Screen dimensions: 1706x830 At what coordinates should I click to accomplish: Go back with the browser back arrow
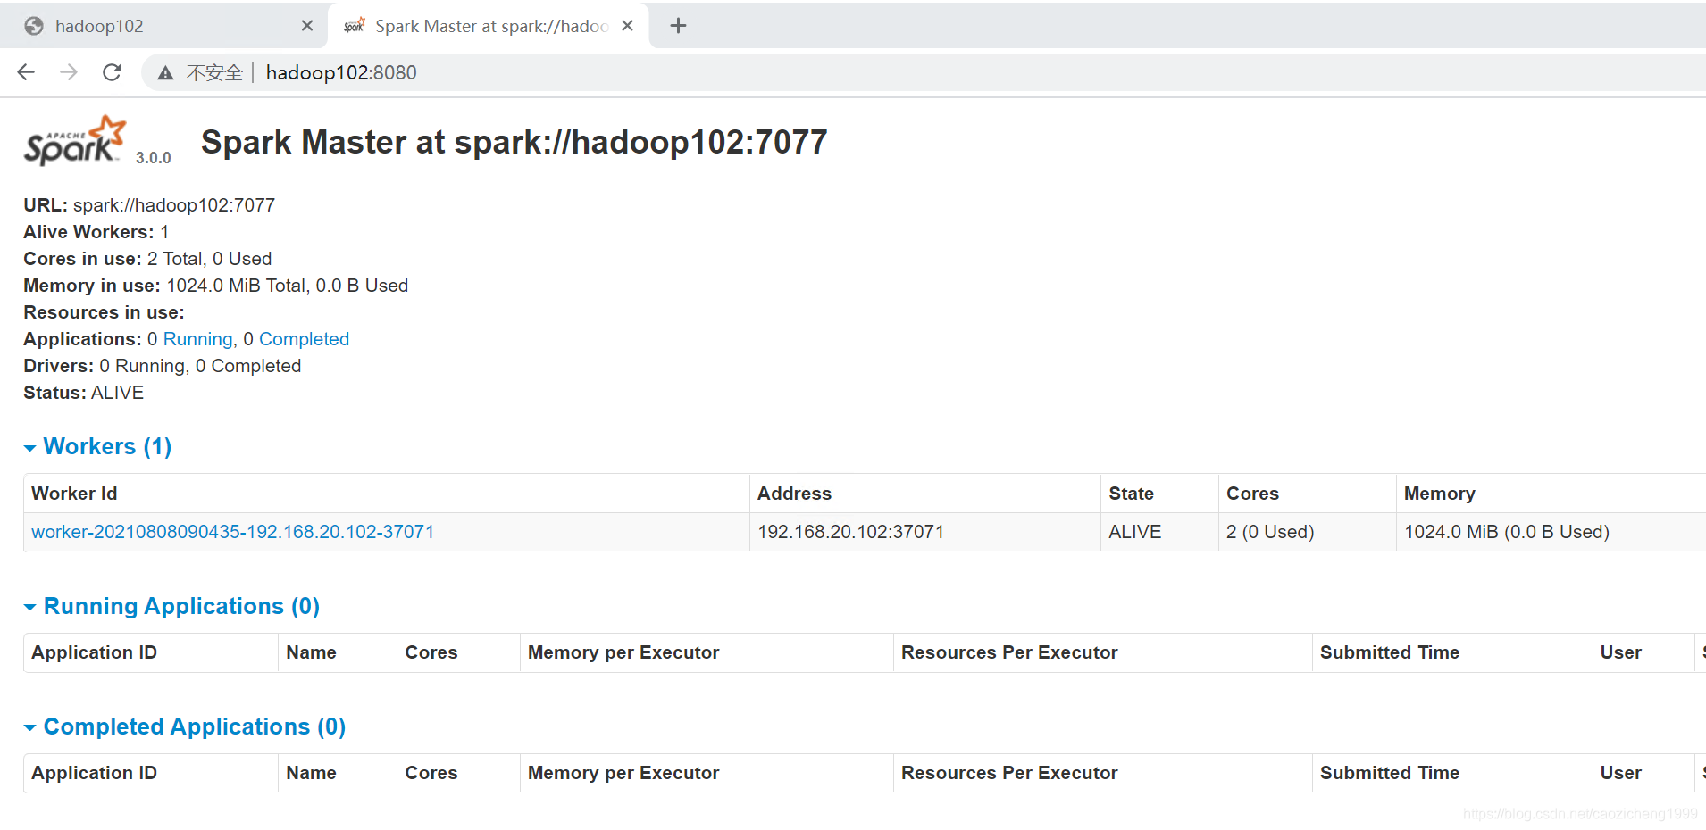26,72
